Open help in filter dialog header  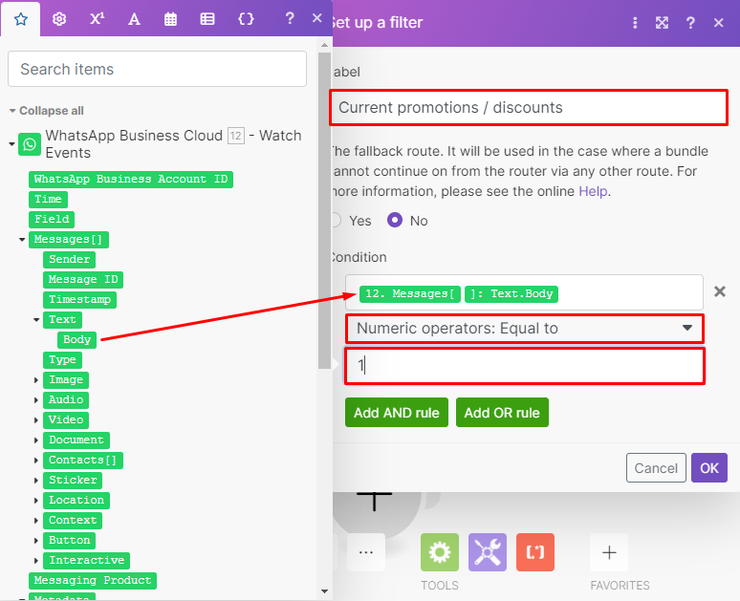click(x=690, y=23)
